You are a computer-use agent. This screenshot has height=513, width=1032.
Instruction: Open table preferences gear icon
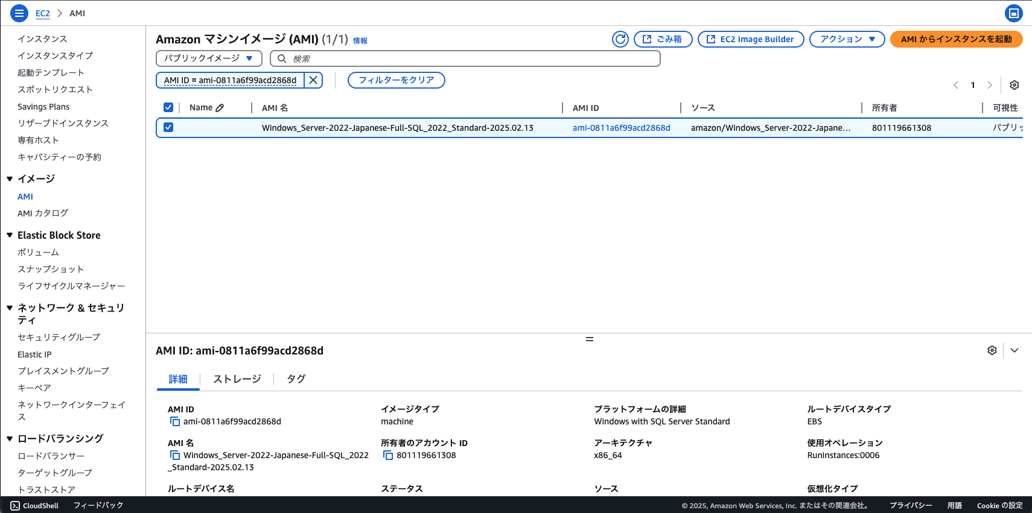pyautogui.click(x=1014, y=85)
